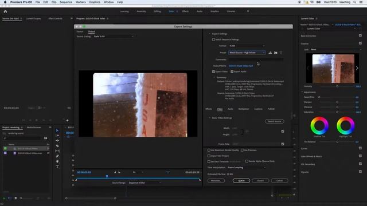
Task: Toggle Frame Rate match source checkbox
Action: click(283, 144)
